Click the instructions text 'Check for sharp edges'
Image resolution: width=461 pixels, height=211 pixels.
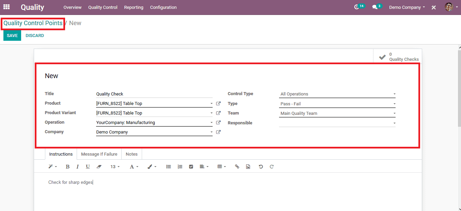[x=71, y=182]
